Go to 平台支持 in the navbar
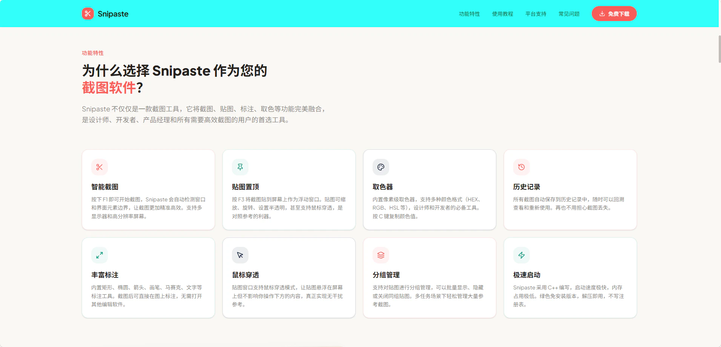721x347 pixels. coord(536,14)
